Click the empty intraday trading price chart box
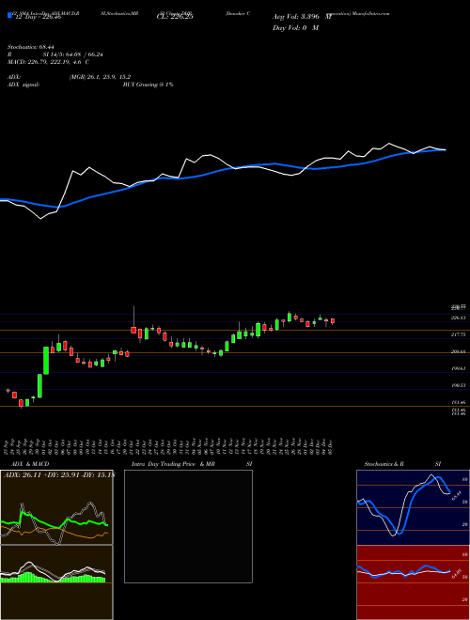 point(188,526)
